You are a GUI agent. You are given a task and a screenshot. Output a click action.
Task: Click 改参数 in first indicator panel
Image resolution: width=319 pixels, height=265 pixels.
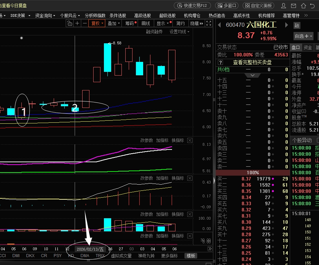coord(147,141)
